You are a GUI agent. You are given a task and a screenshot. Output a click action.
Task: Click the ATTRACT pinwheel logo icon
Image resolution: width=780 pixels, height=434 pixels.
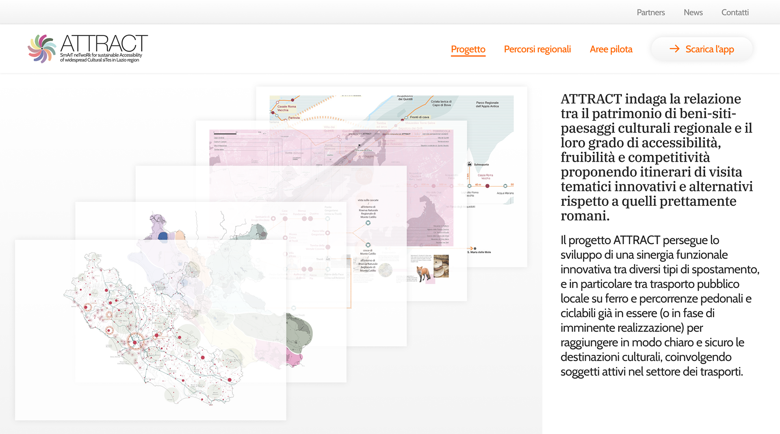click(42, 49)
